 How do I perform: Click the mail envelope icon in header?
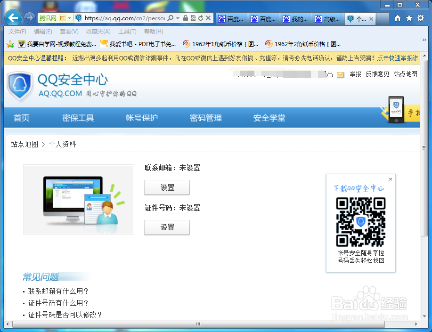click(341, 75)
